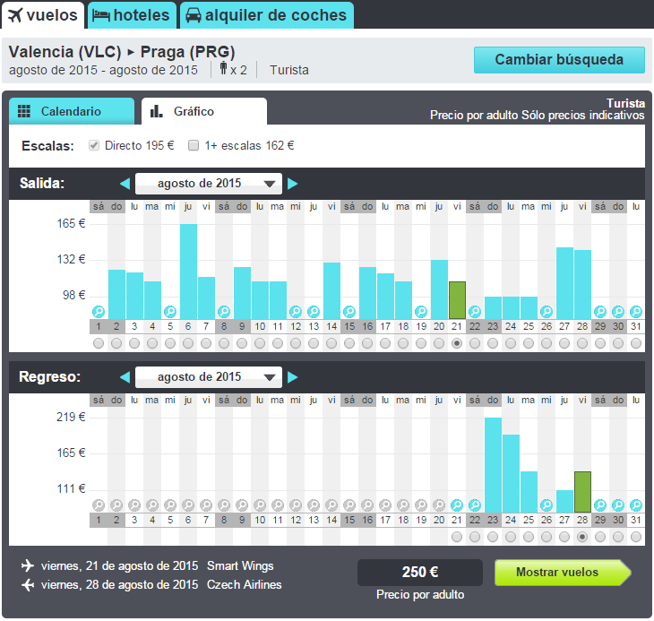Click the return magnifier icon on day 30

coord(618,505)
